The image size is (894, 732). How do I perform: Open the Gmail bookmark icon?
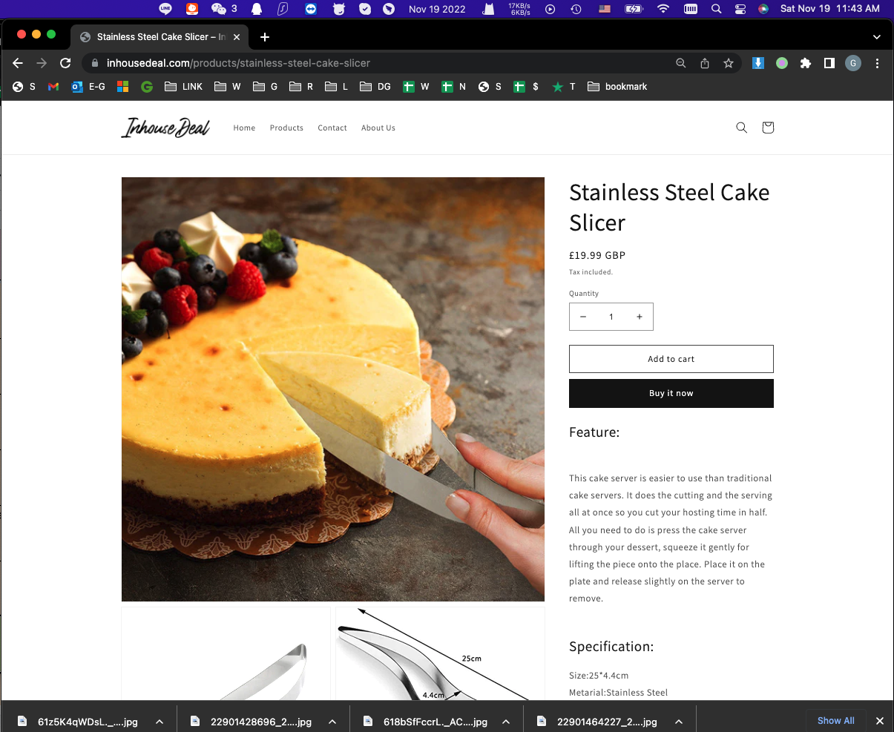(x=53, y=87)
